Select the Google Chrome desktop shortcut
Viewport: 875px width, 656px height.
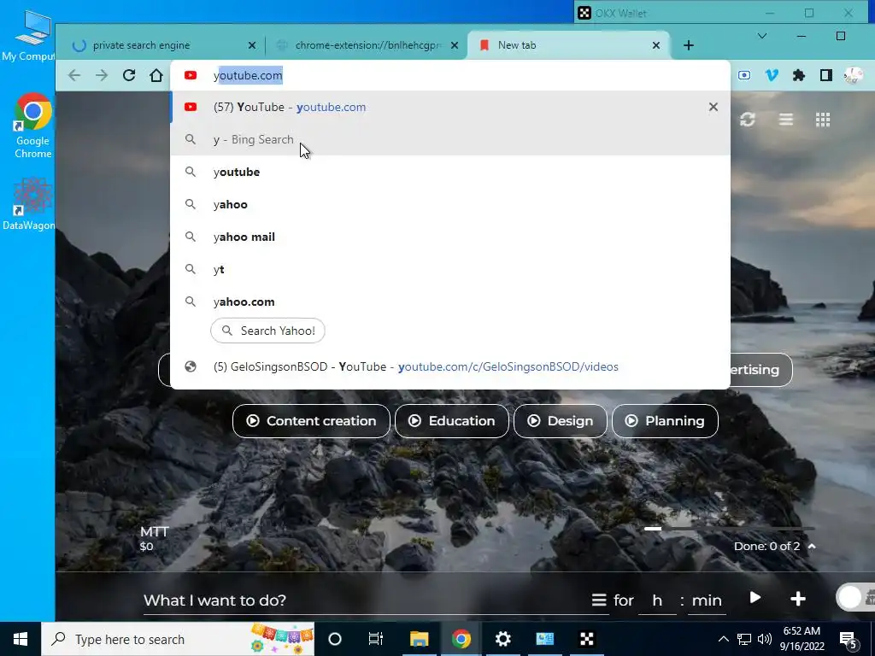(33, 126)
